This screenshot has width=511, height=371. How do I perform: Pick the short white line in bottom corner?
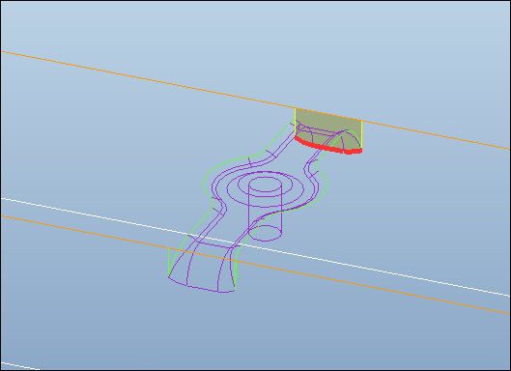coord(19,366)
